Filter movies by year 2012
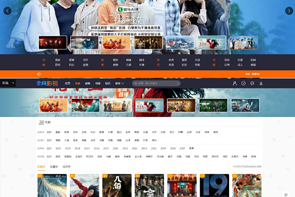This screenshot has height=197, width=295. point(135,148)
